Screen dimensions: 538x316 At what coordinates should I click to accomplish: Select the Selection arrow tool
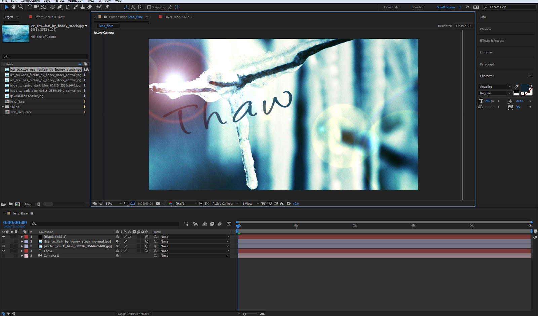click(x=7, y=7)
